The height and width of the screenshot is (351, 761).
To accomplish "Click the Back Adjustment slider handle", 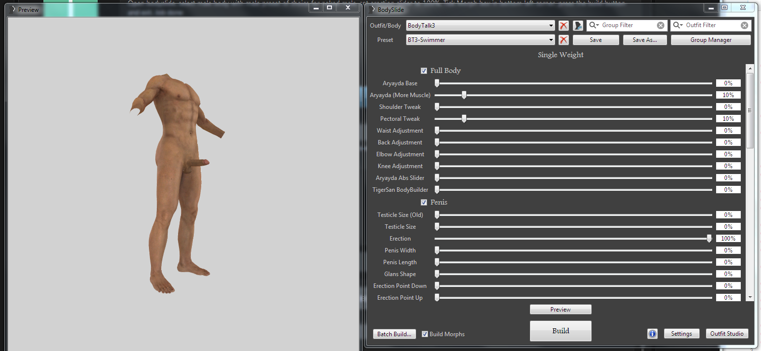I will 437,142.
